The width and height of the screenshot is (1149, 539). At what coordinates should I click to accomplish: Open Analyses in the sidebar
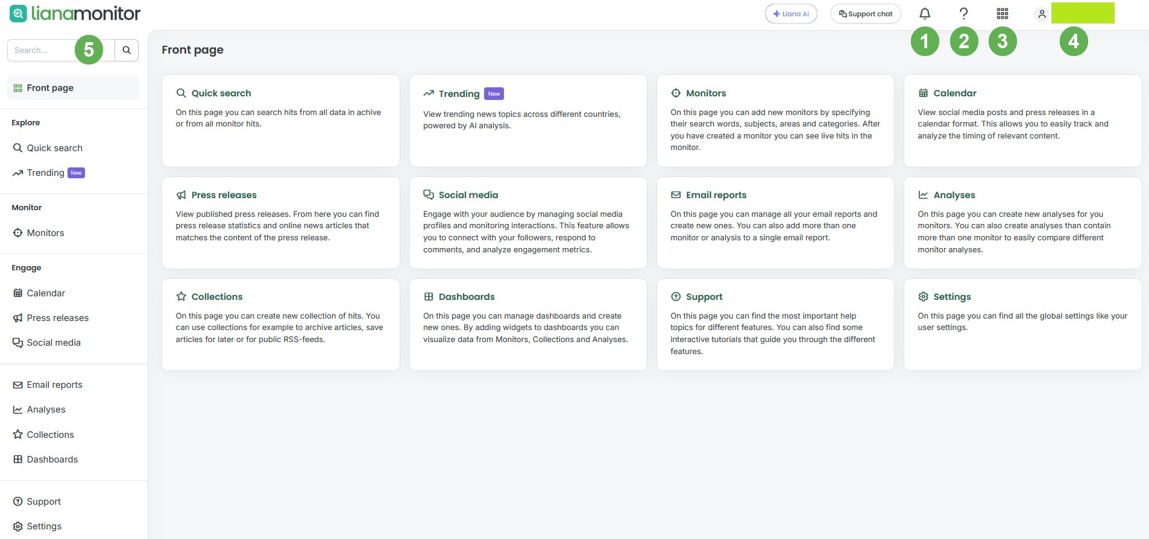pos(40,410)
